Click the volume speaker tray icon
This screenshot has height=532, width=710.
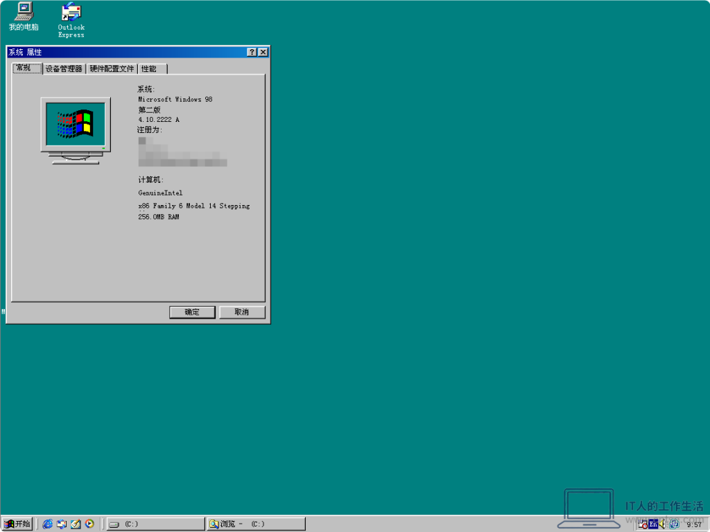tap(662, 524)
